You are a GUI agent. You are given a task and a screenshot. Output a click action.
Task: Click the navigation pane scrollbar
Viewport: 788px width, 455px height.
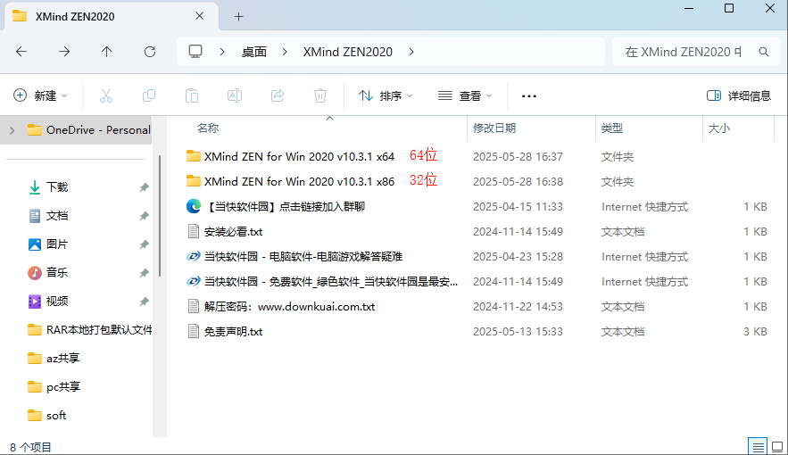[x=160, y=216]
